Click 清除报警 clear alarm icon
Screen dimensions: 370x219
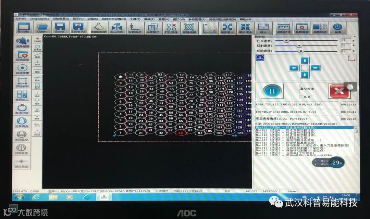[x=22, y=42]
